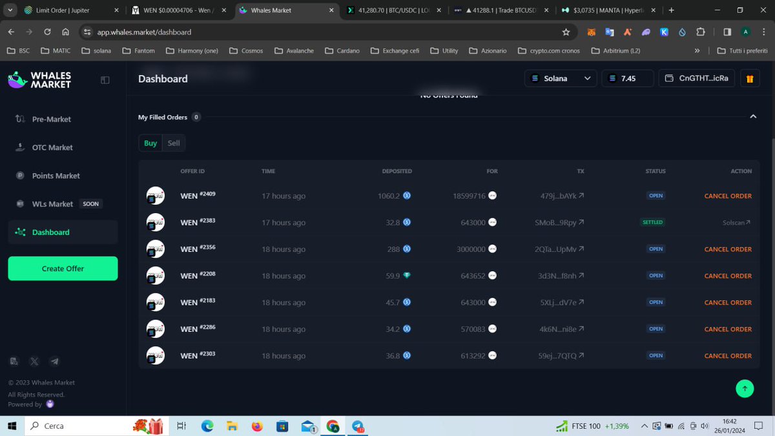
Task: Cancel order for WEN #2356
Action: 728,249
